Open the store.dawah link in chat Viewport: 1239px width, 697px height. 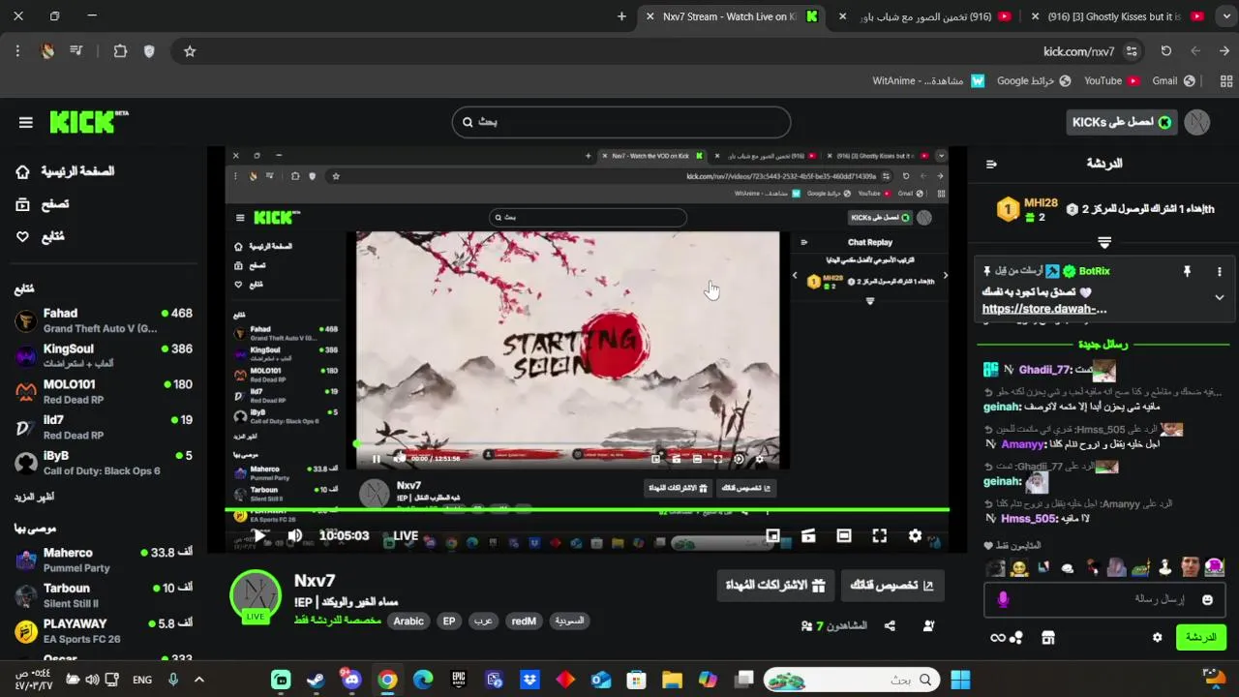coord(1044,309)
